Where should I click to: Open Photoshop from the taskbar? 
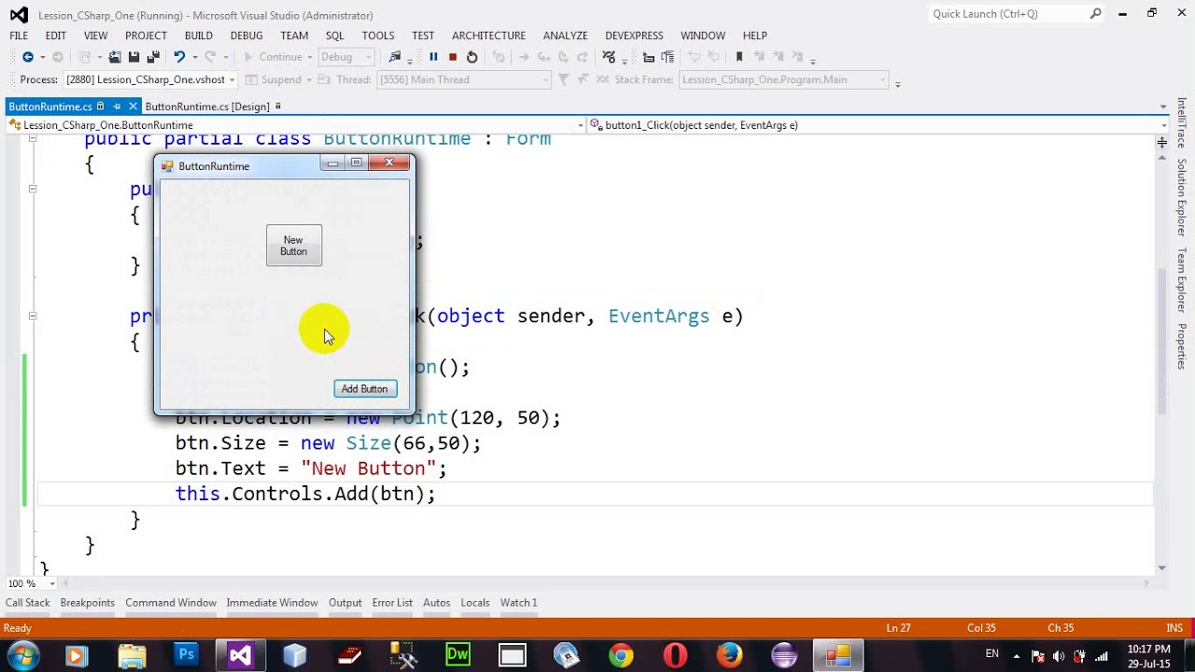[187, 655]
